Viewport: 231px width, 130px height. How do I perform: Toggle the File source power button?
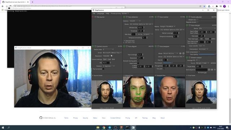(x=93, y=17)
